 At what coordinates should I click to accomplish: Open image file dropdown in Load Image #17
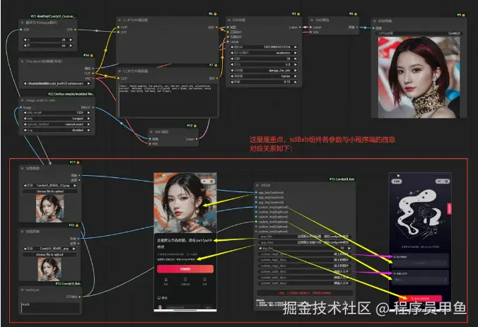[50, 186]
